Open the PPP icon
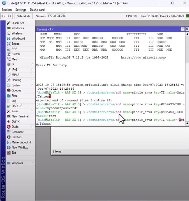Screen dimensions: 189x201 (8, 49)
